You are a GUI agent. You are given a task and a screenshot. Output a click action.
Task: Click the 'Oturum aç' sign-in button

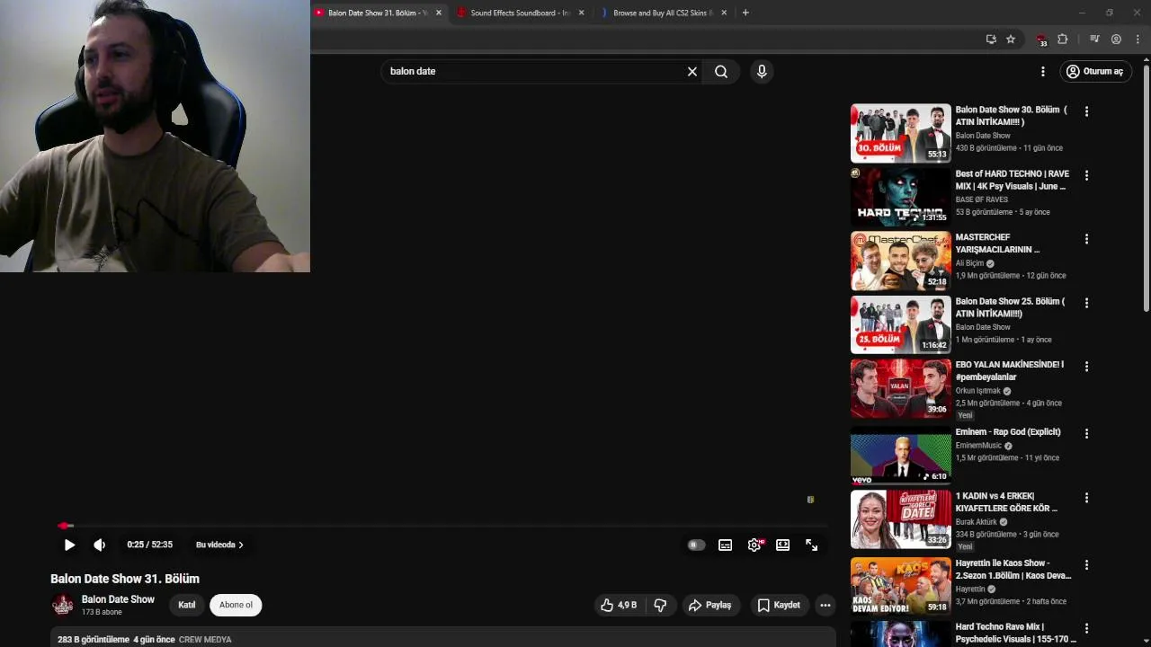(1094, 71)
